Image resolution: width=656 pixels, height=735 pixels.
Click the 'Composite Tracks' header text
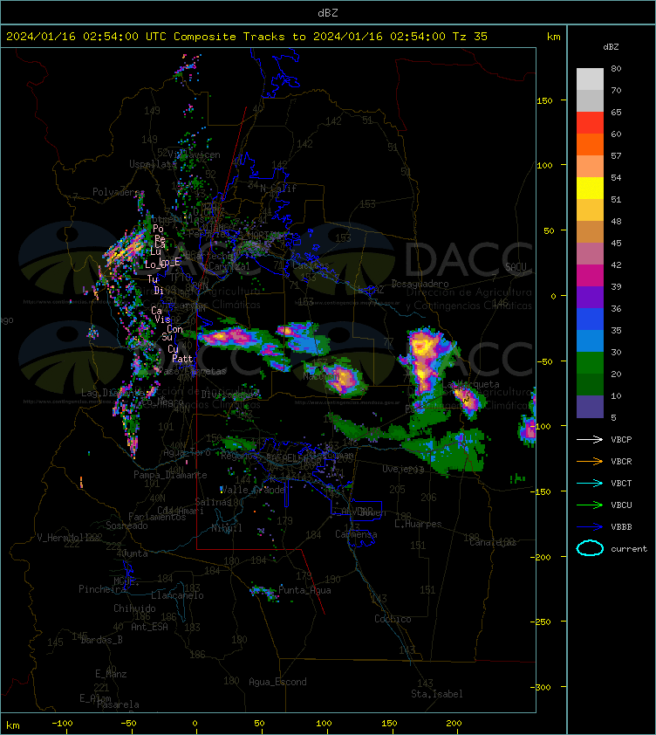[229, 37]
